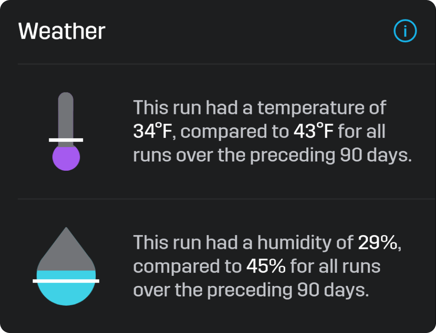Click 'compared to' in the humidity description
436x333 pixels.
pos(187,267)
